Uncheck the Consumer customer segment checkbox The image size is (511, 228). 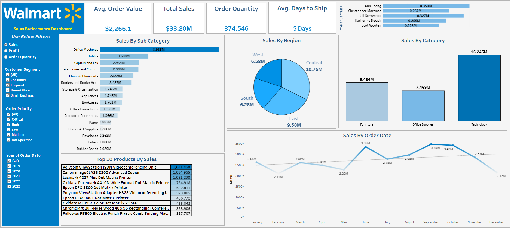point(8,80)
